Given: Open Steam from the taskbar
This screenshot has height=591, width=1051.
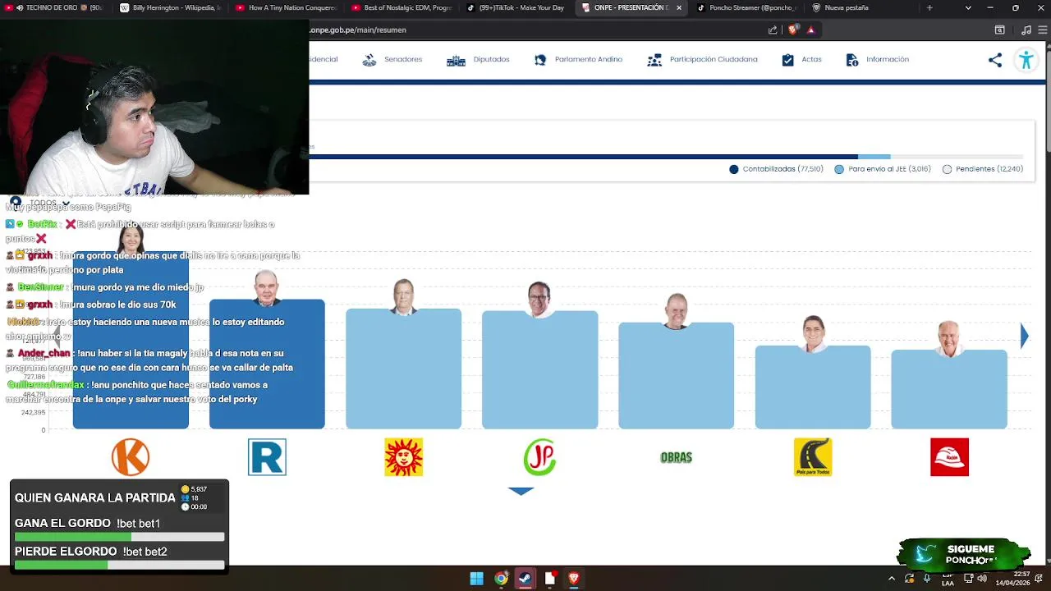Looking at the screenshot, I should [525, 579].
